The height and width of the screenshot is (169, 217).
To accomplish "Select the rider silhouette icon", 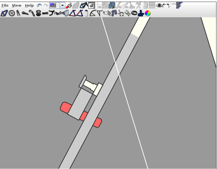I will click(141, 13).
